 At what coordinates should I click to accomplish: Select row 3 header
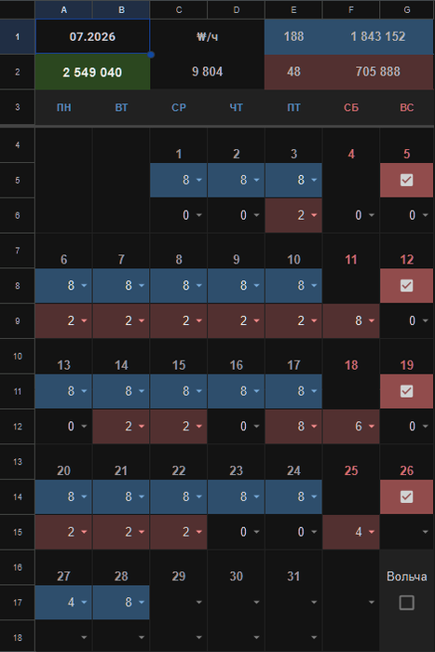[17, 107]
